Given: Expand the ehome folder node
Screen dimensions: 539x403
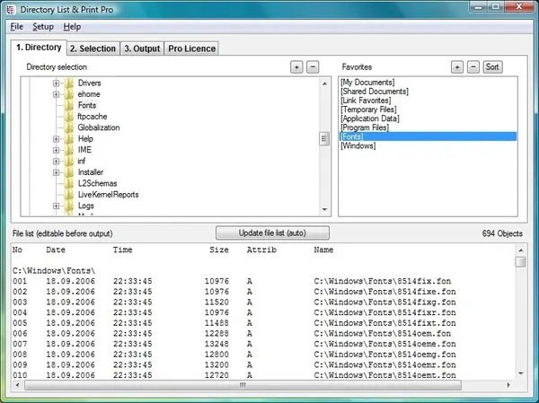Looking at the screenshot, I should [56, 94].
